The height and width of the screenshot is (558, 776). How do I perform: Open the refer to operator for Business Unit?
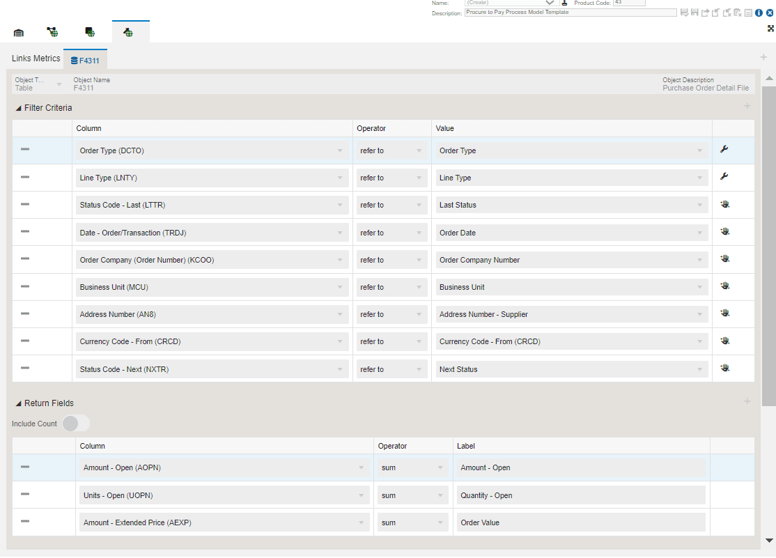click(x=392, y=287)
